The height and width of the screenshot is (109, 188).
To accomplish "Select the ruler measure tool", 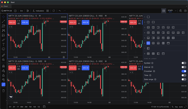I will [x=3, y=55].
